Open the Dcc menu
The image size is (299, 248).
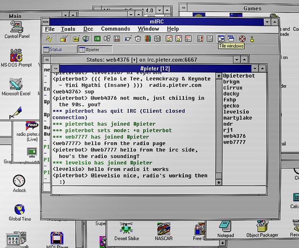click(88, 29)
